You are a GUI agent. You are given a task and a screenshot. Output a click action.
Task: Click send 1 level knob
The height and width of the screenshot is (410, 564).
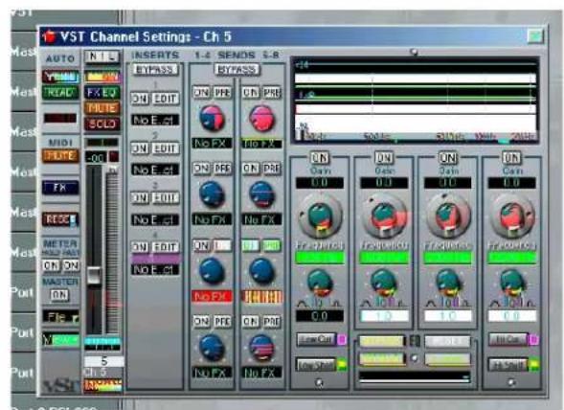212,118
